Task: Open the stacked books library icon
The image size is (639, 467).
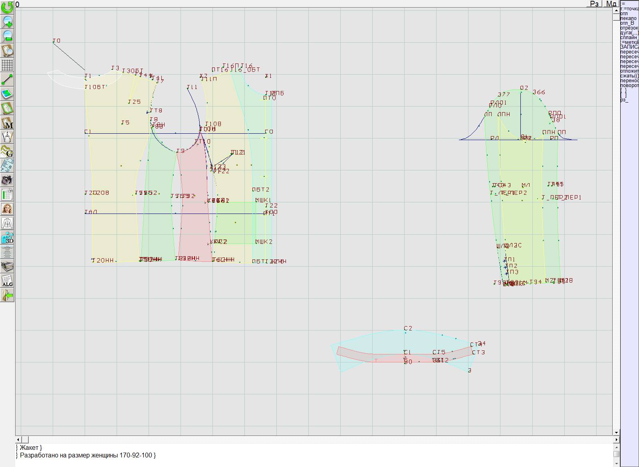Action: click(7, 267)
